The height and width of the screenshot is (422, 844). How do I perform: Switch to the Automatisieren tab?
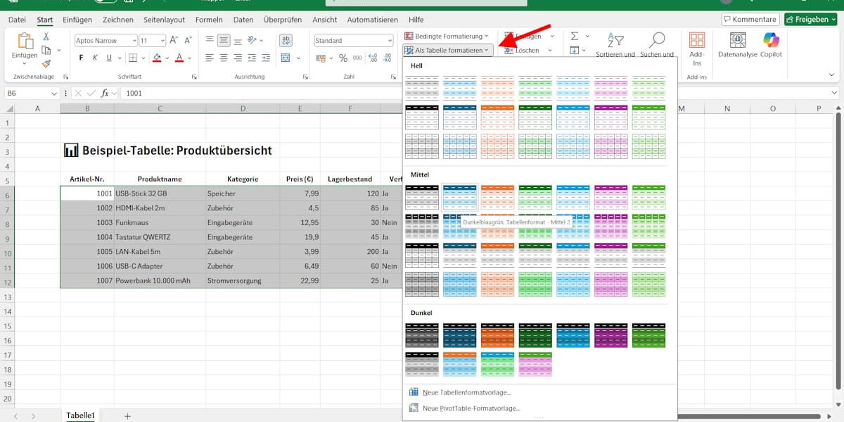point(372,20)
